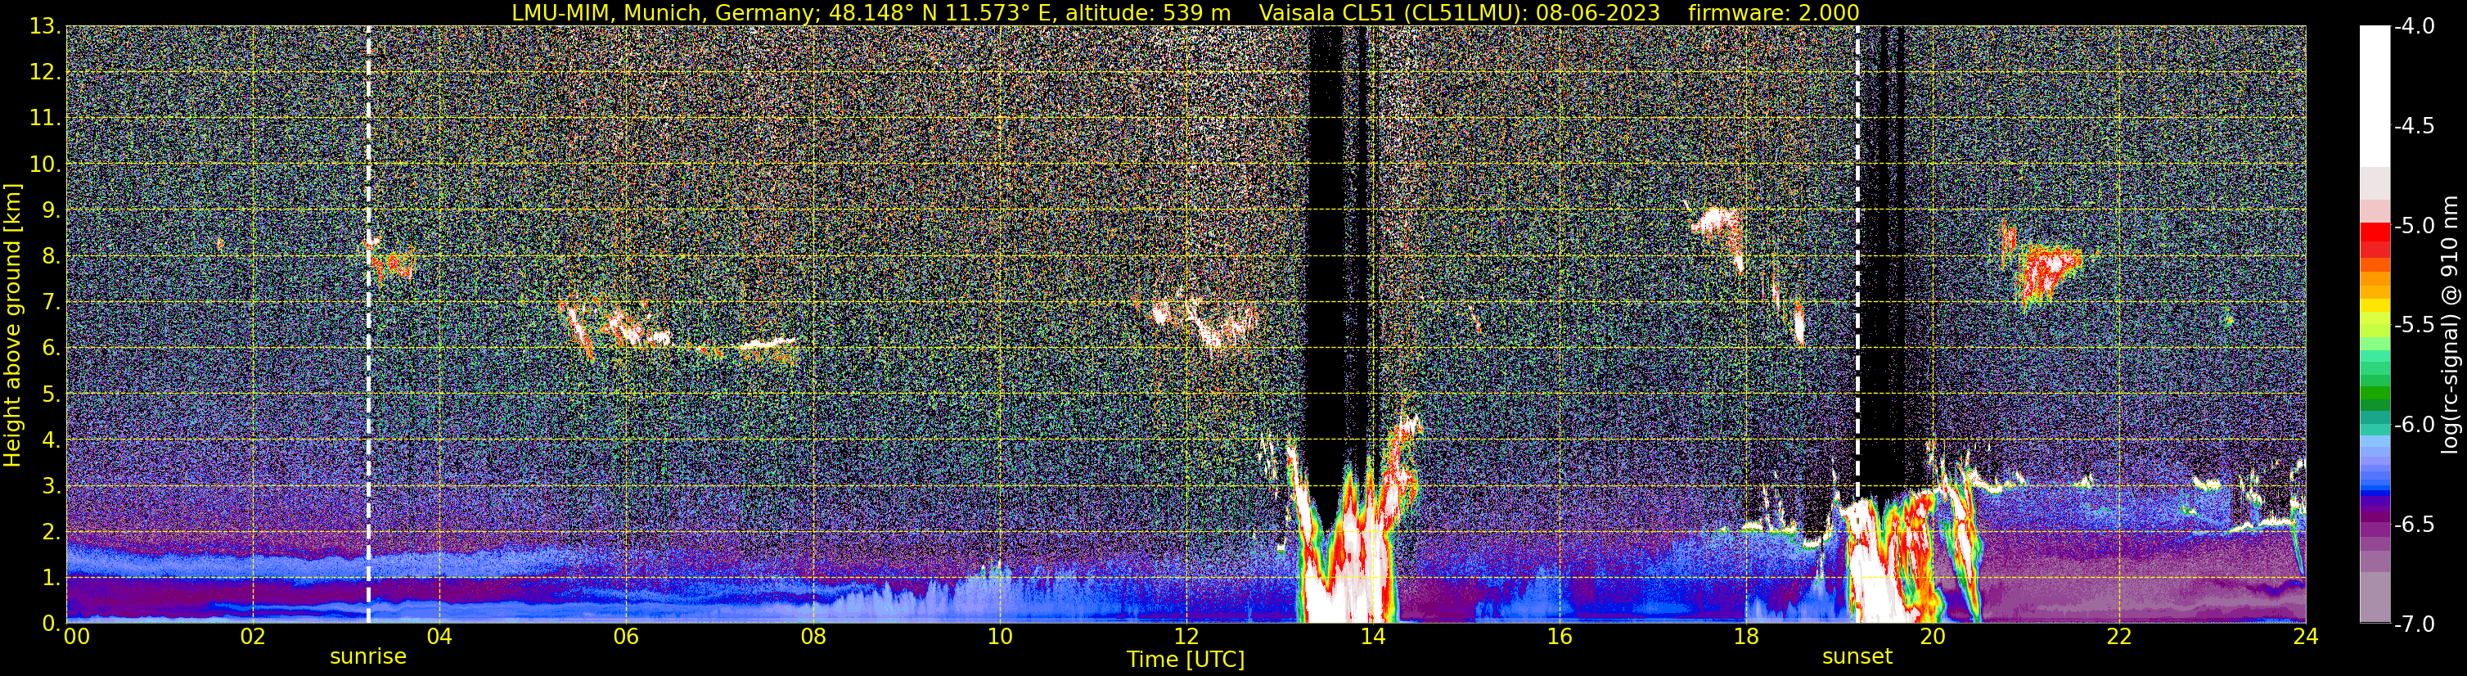Click the time axis tick '16'

[1559, 637]
